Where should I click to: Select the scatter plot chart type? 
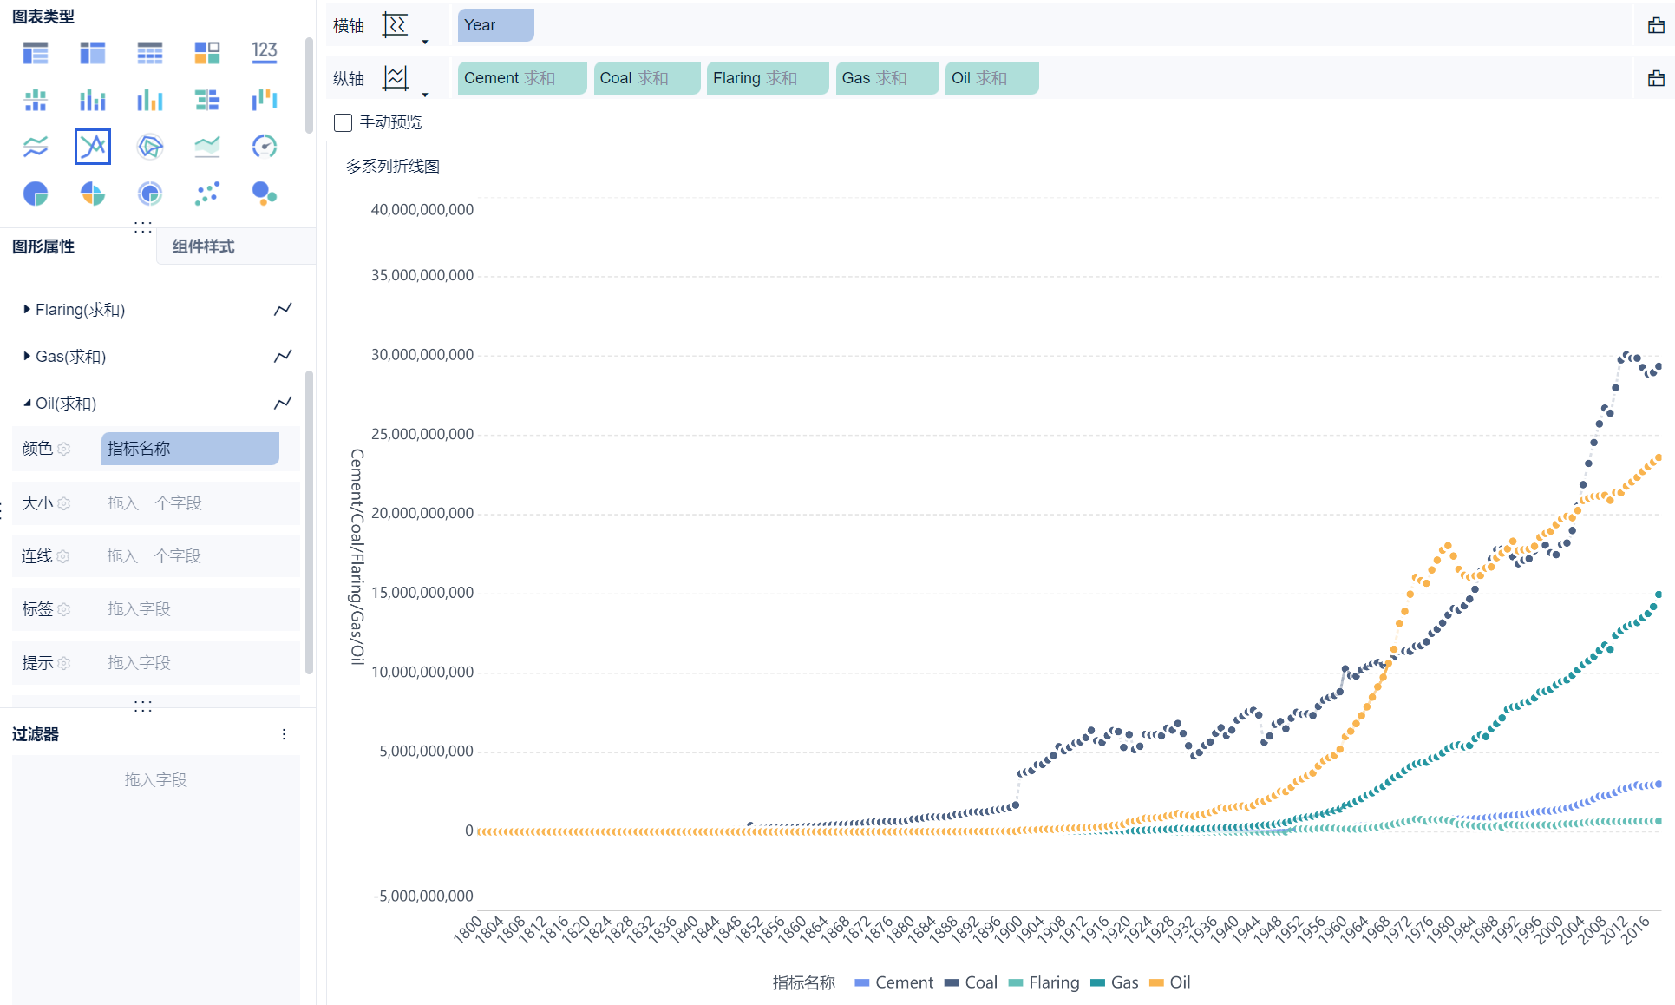pyautogui.click(x=207, y=194)
